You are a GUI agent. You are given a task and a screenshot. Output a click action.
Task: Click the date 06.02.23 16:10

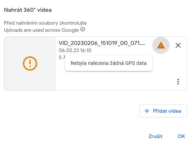point(75,50)
